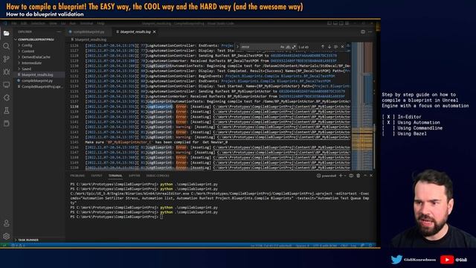Kill terminal with trash icon

(358, 176)
